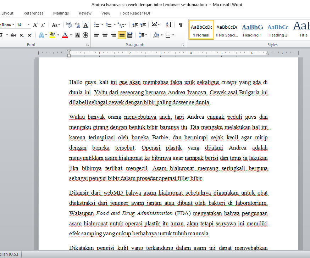Sort the selected text alphabetically
This screenshot has width=310, height=258.
point(169,25)
